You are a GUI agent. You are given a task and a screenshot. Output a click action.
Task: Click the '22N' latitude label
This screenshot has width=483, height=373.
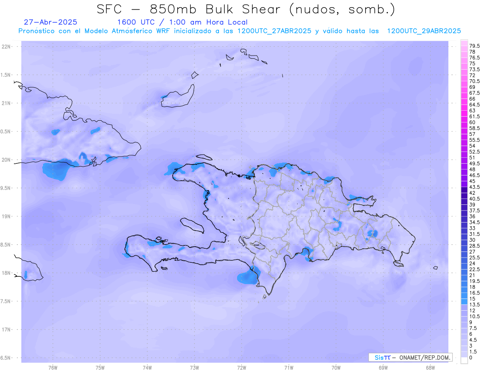pyautogui.click(x=6, y=47)
